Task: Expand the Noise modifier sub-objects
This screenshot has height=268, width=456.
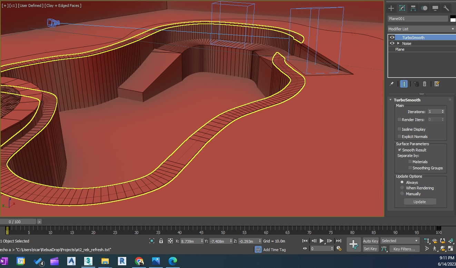Action: pos(398,43)
